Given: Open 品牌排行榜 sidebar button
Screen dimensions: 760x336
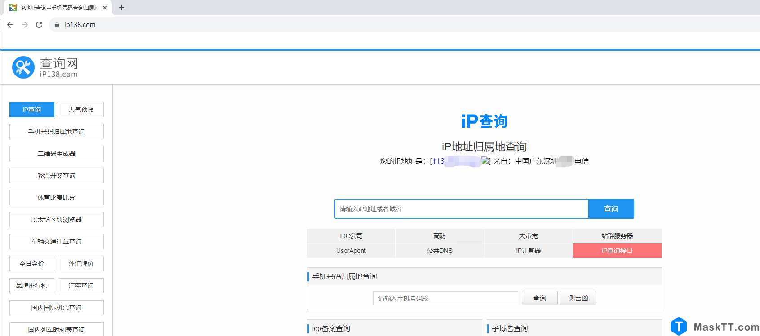Looking at the screenshot, I should pyautogui.click(x=32, y=286).
